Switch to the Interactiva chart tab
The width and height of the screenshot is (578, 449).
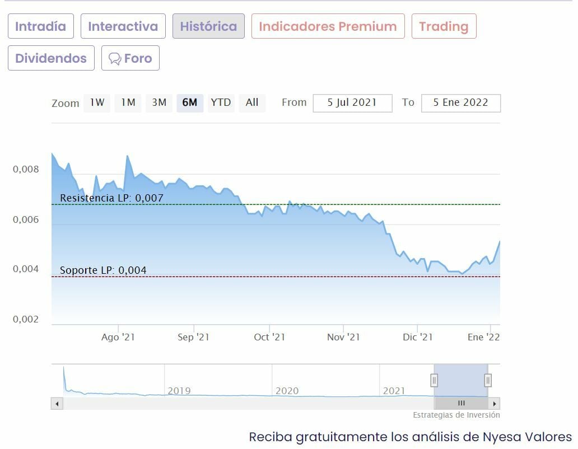[x=123, y=26]
